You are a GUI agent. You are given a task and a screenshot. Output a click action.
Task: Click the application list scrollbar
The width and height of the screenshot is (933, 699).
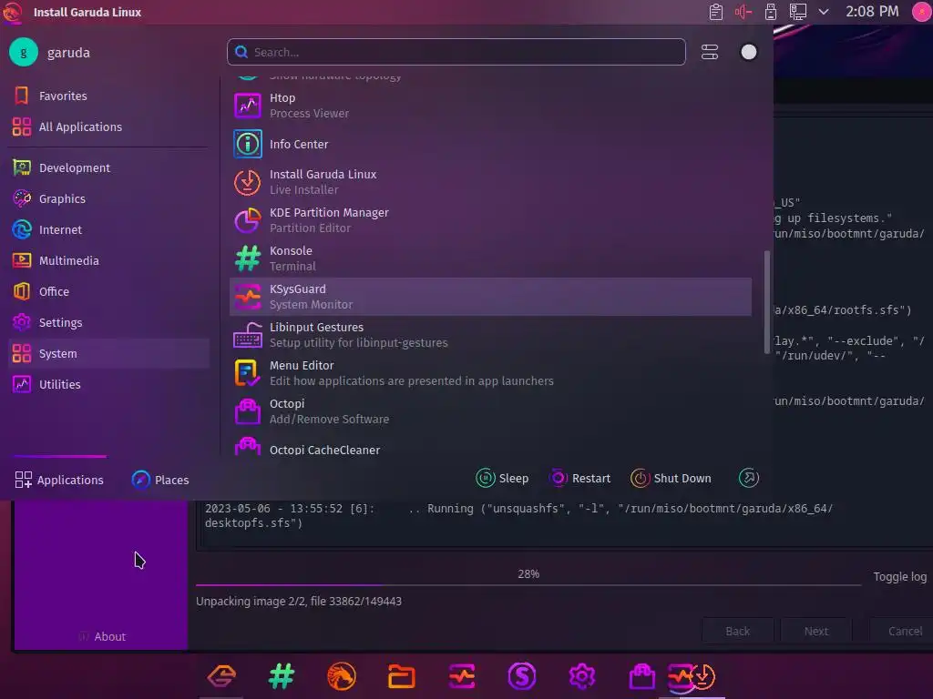click(767, 302)
